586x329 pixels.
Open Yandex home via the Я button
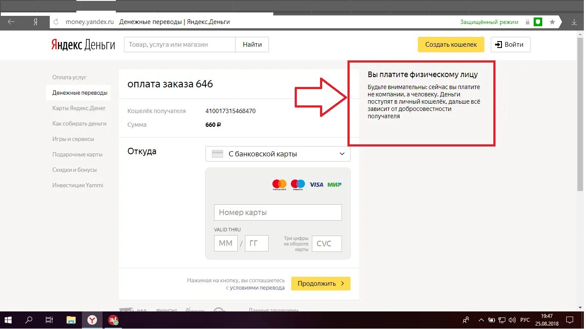tap(36, 22)
